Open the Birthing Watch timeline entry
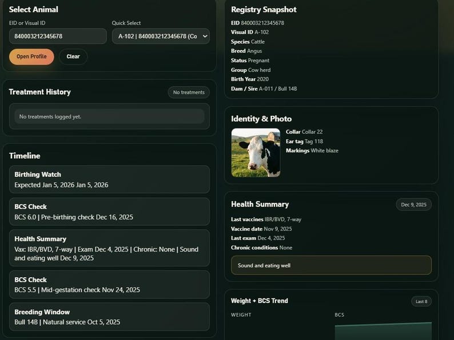This screenshot has height=340, width=454. [109, 179]
